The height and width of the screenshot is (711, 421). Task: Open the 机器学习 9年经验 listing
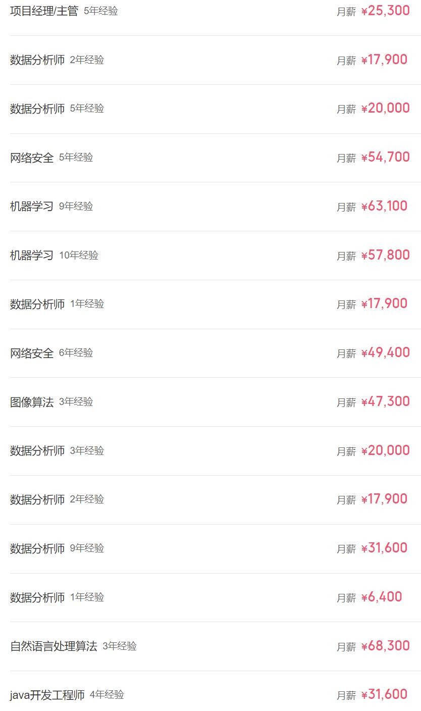tap(32, 207)
